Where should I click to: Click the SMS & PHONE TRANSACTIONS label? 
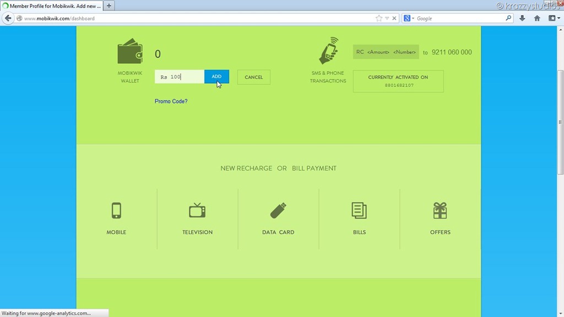tap(328, 77)
